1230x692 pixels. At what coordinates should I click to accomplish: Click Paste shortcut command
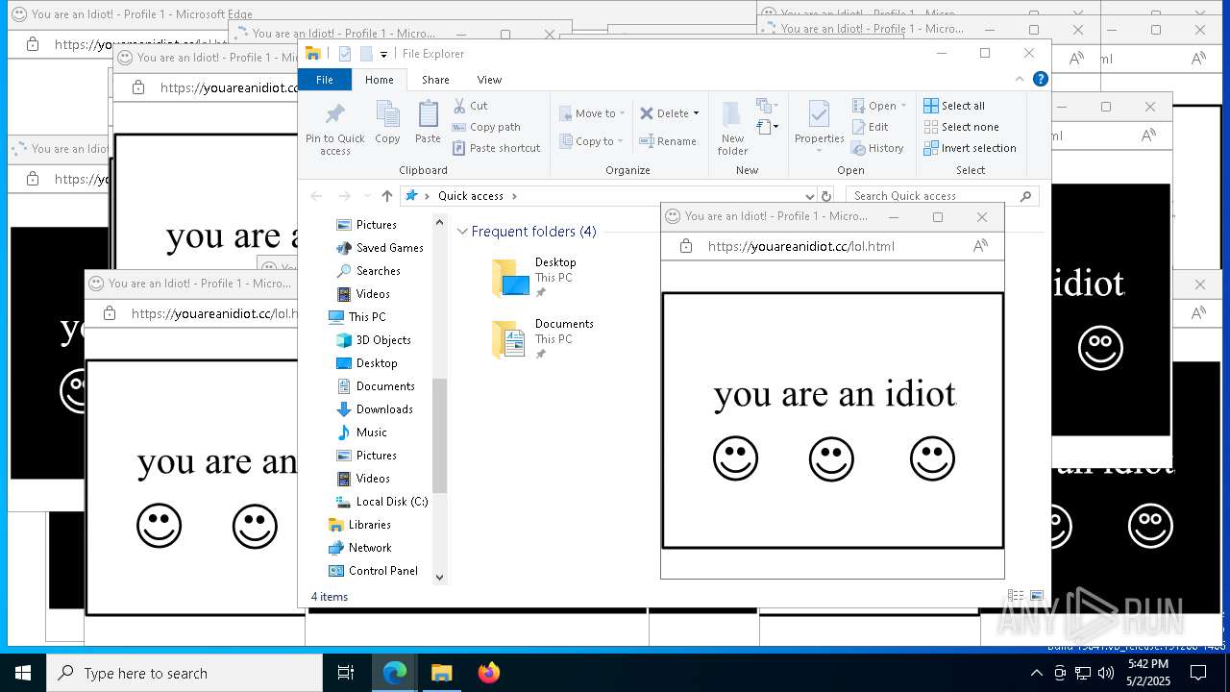click(x=496, y=148)
